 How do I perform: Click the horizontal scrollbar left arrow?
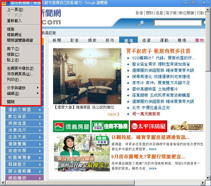[3, 183]
